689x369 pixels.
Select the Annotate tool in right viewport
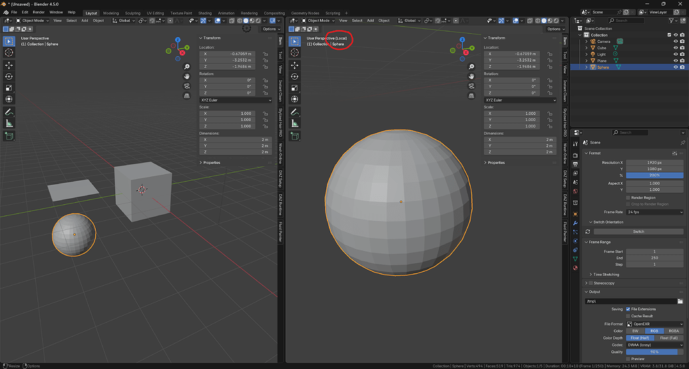[x=295, y=112]
